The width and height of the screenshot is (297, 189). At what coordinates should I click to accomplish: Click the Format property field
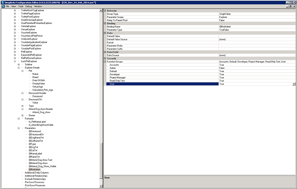[x=257, y=43]
